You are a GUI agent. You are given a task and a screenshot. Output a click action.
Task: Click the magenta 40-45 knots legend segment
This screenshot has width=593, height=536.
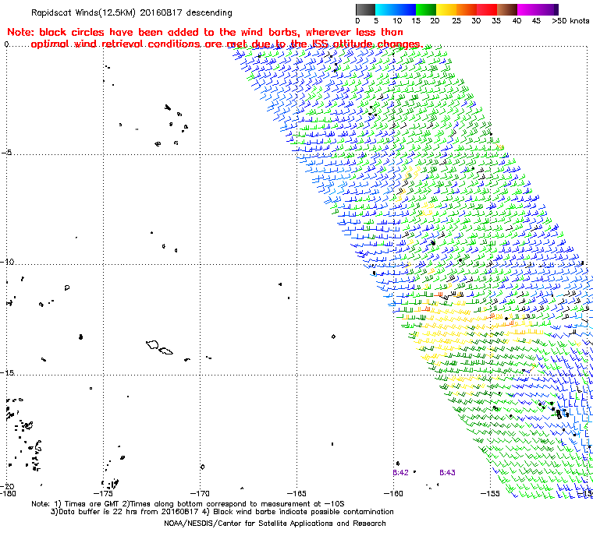pyautogui.click(x=528, y=9)
